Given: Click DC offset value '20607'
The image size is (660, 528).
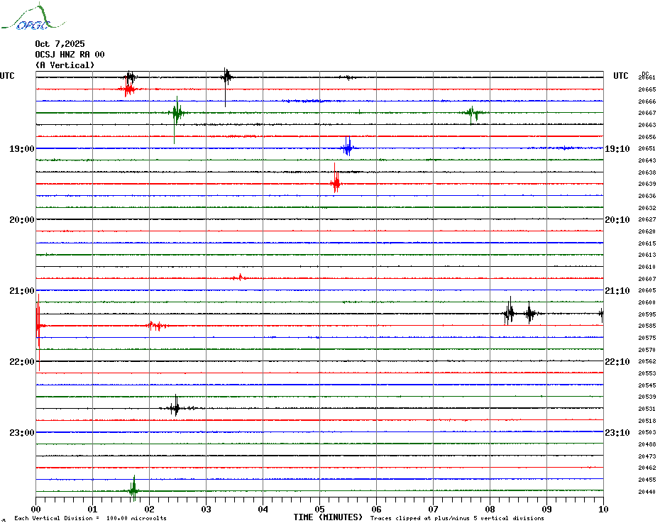Looking at the screenshot, I should pos(647,279).
